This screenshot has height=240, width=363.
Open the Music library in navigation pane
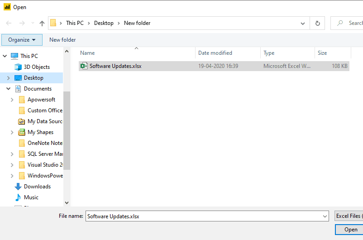[x=31, y=197]
